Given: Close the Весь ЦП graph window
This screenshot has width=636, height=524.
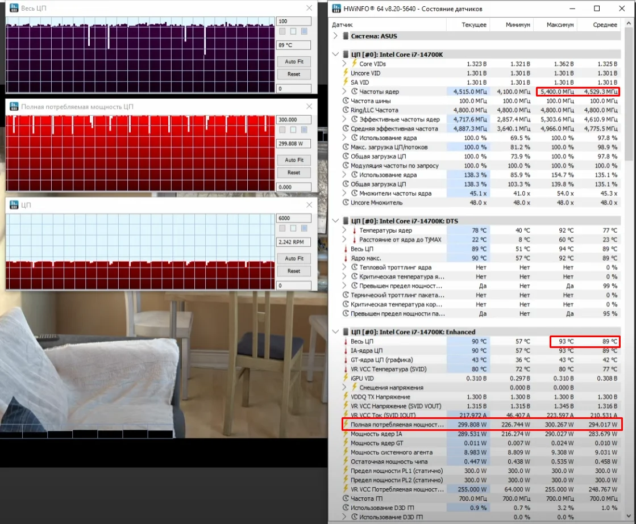Looking at the screenshot, I should (x=309, y=8).
